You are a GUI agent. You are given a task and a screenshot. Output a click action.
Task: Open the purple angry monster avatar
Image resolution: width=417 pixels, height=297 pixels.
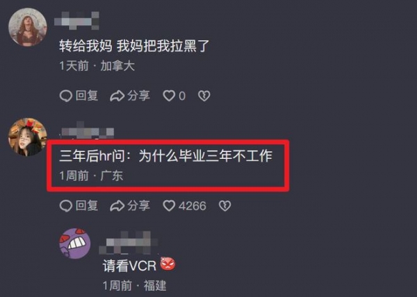[x=75, y=244]
